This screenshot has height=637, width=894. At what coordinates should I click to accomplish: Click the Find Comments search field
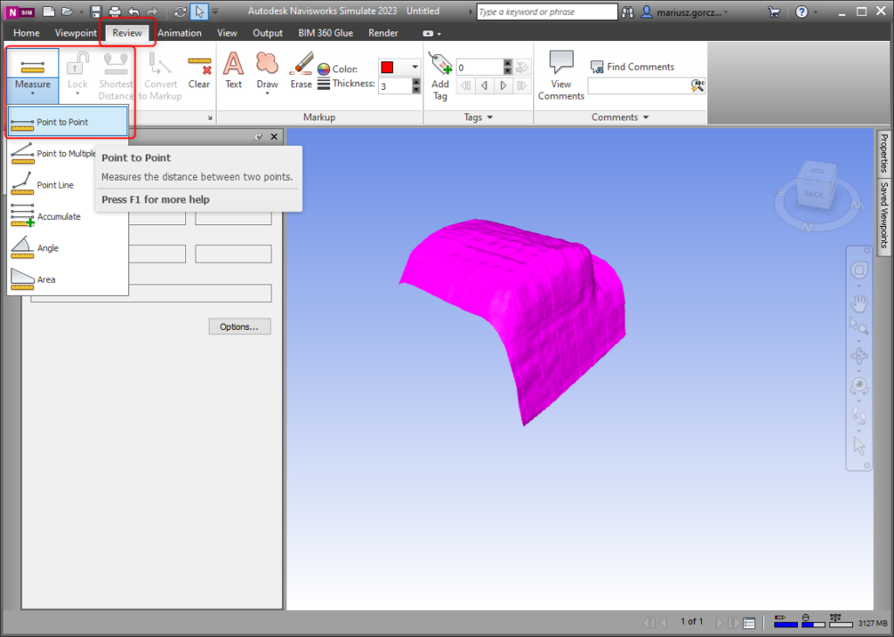[639, 86]
